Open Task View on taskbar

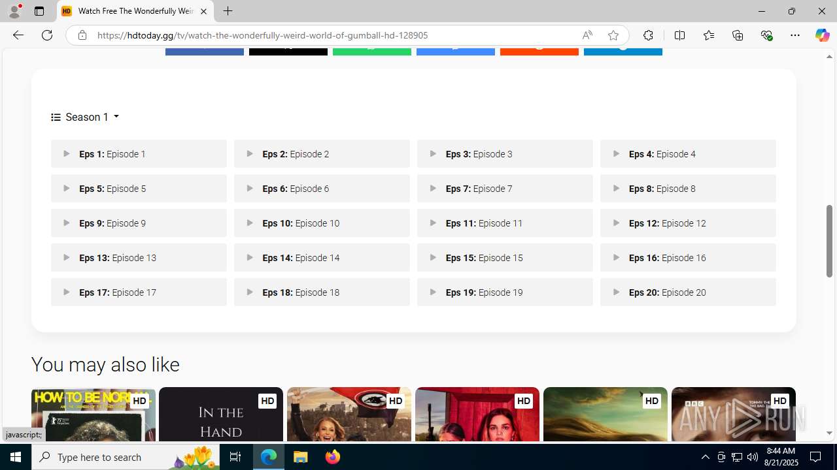[235, 457]
